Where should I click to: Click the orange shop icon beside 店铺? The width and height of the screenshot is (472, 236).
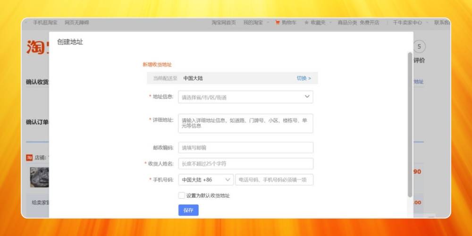coord(29,158)
